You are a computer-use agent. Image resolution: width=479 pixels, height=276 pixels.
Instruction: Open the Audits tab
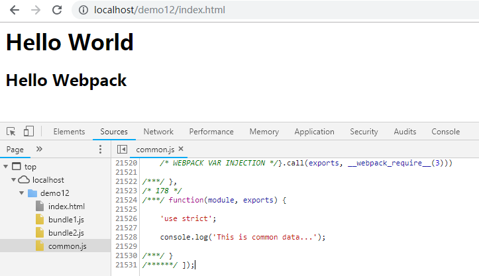pyautogui.click(x=405, y=132)
